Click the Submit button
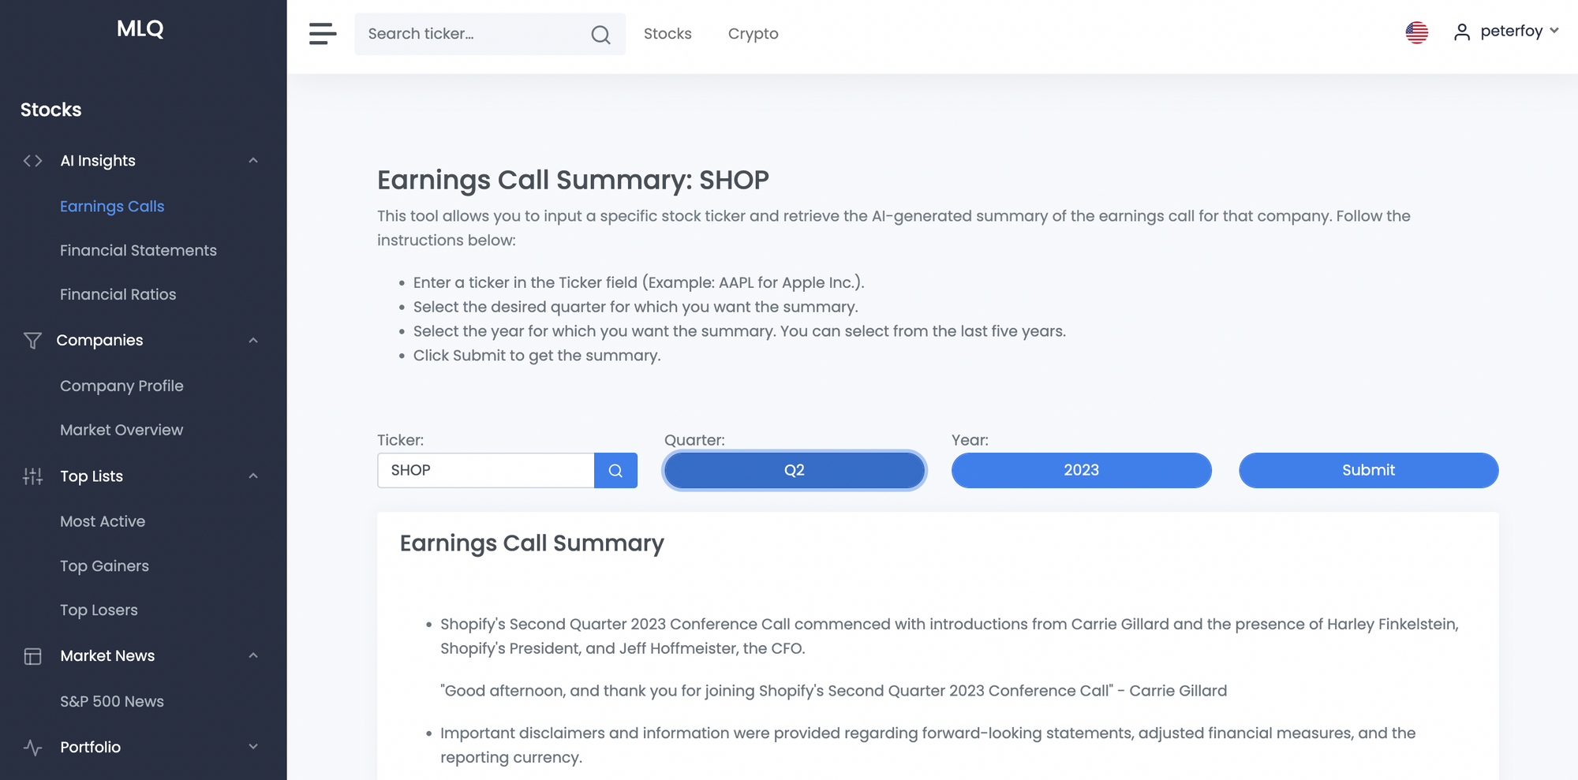 pyautogui.click(x=1369, y=471)
